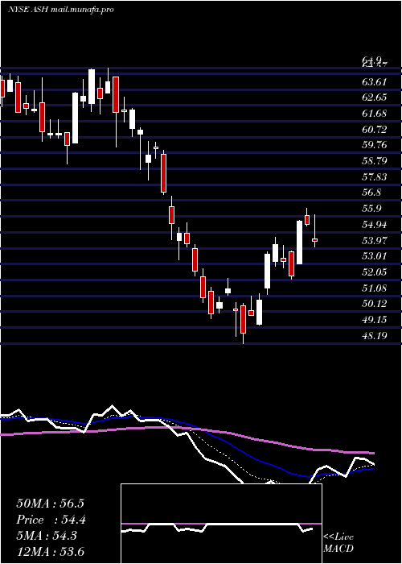
Task: Click the 54.94 price axis label
Action: pyautogui.click(x=375, y=225)
